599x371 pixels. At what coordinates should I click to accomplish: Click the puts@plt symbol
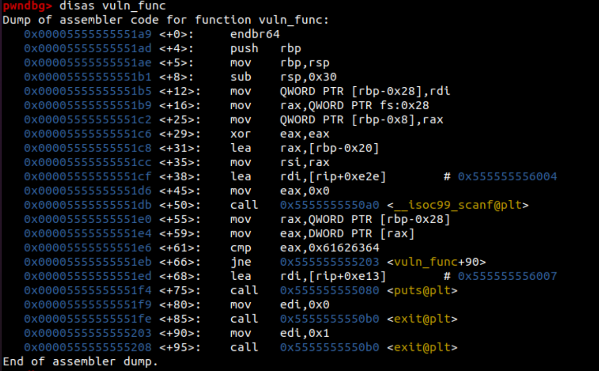point(422,291)
